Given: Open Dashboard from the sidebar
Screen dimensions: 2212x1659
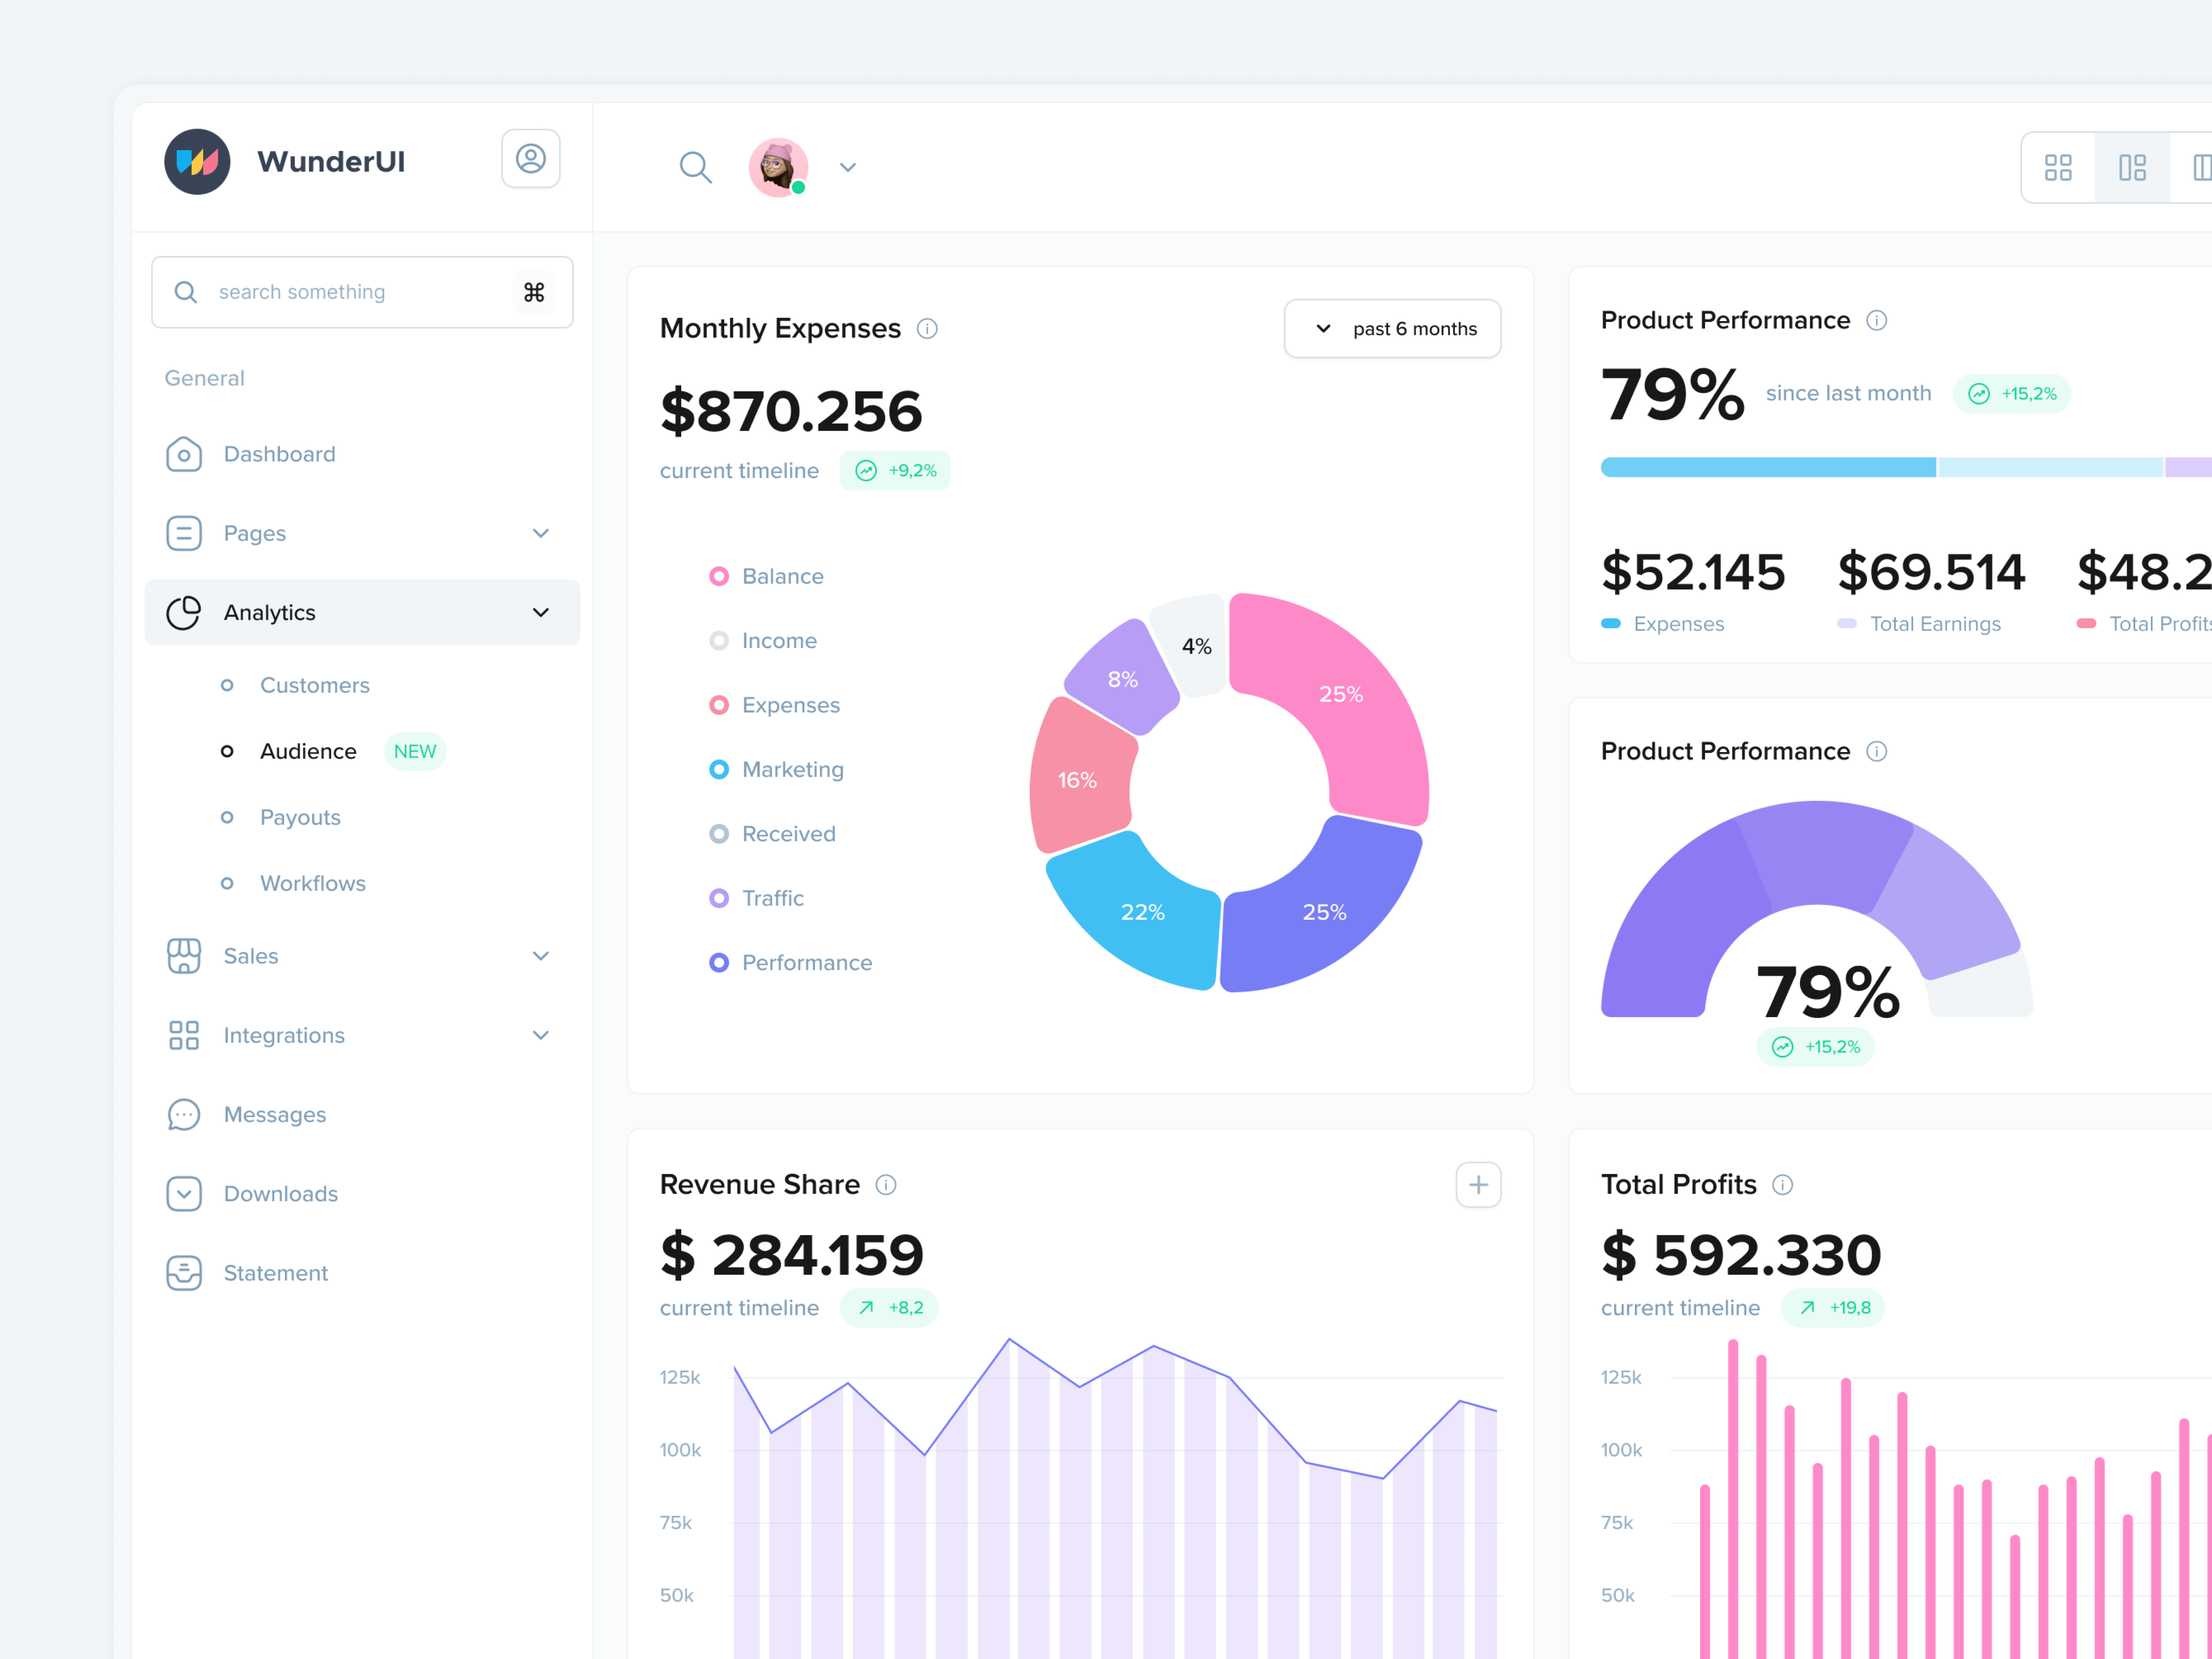Looking at the screenshot, I should 362,454.
